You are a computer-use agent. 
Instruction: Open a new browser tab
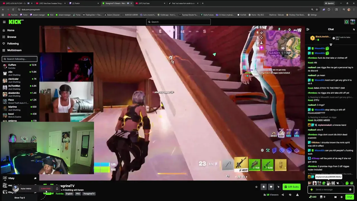click(203, 3)
